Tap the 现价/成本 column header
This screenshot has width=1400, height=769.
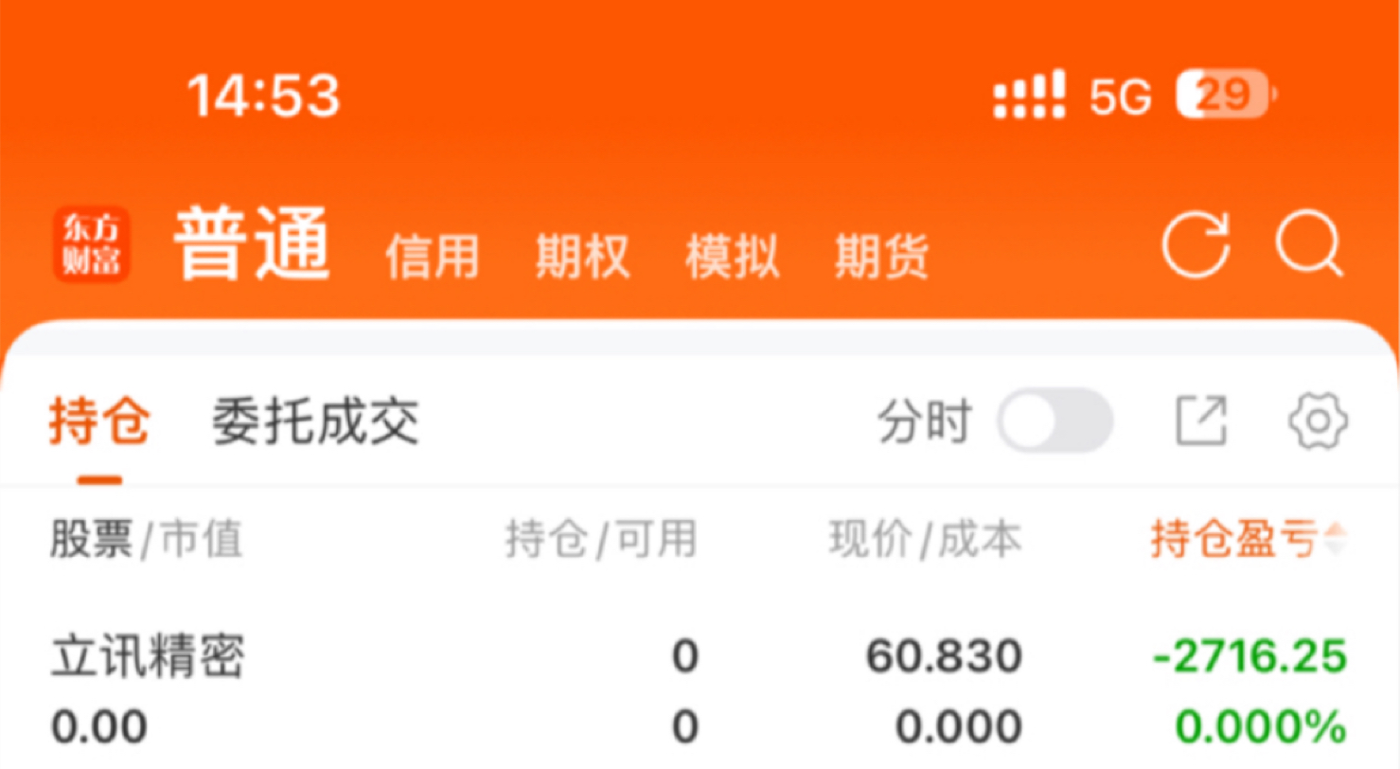tap(925, 541)
